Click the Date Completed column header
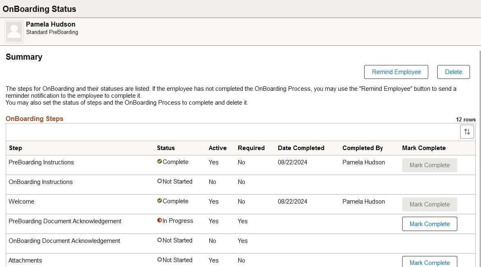 pyautogui.click(x=301, y=148)
